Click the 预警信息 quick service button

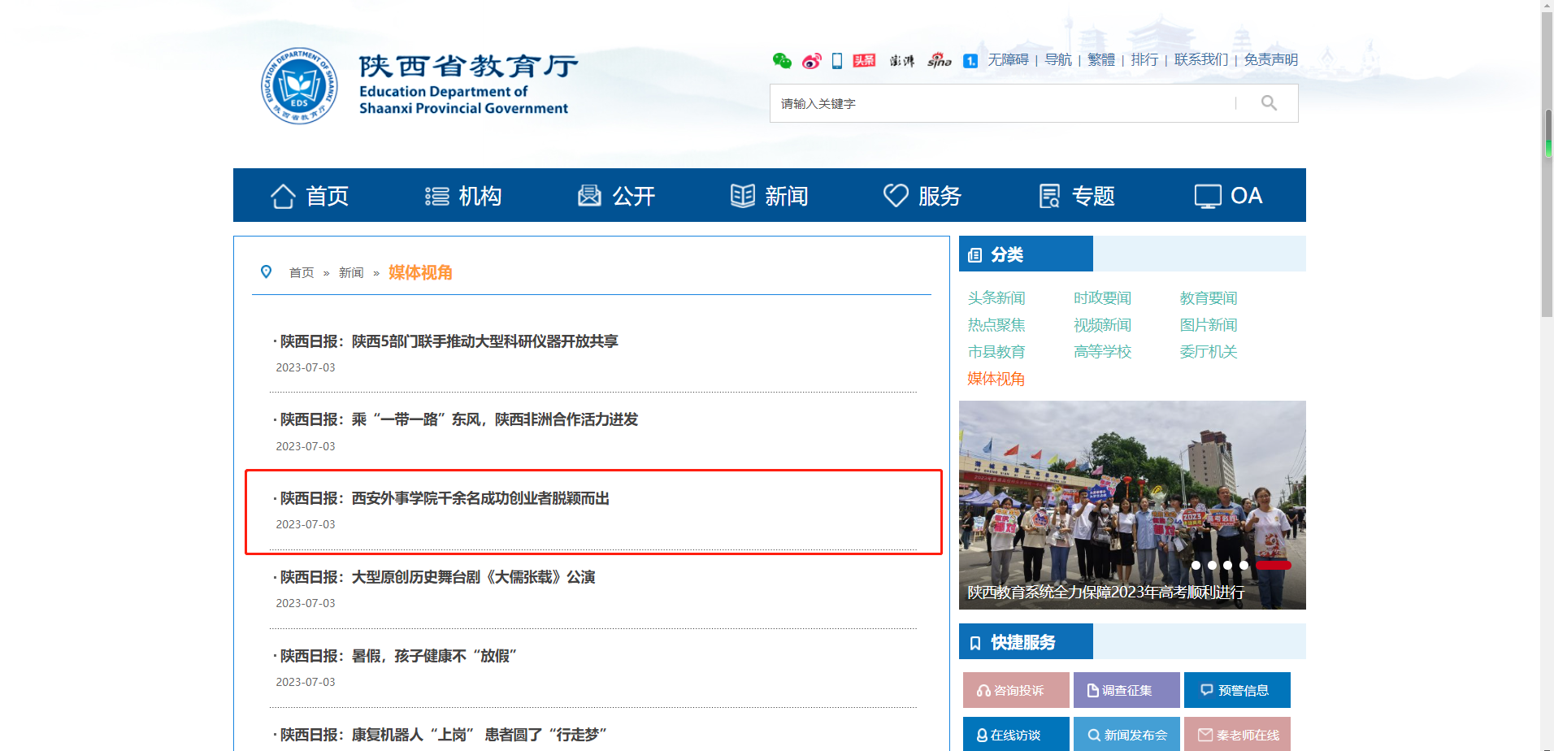click(1237, 690)
